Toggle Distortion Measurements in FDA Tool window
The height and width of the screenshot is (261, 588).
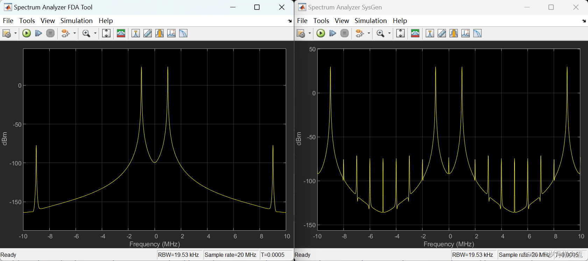click(171, 33)
